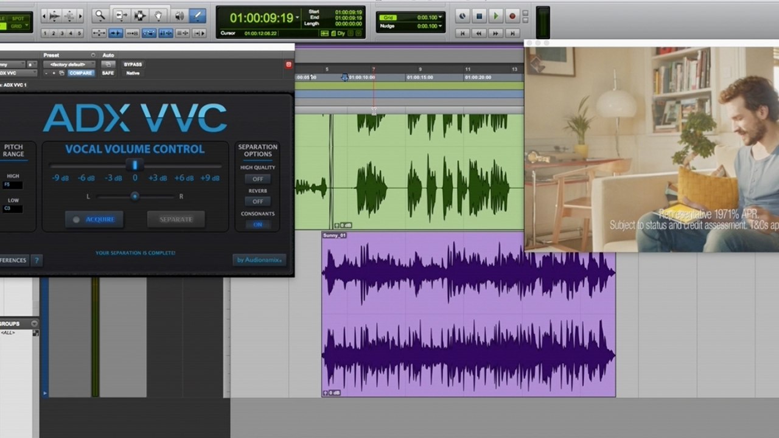Click the -6 dB volume label
Viewport: 779px width, 438px height.
pyautogui.click(x=86, y=178)
